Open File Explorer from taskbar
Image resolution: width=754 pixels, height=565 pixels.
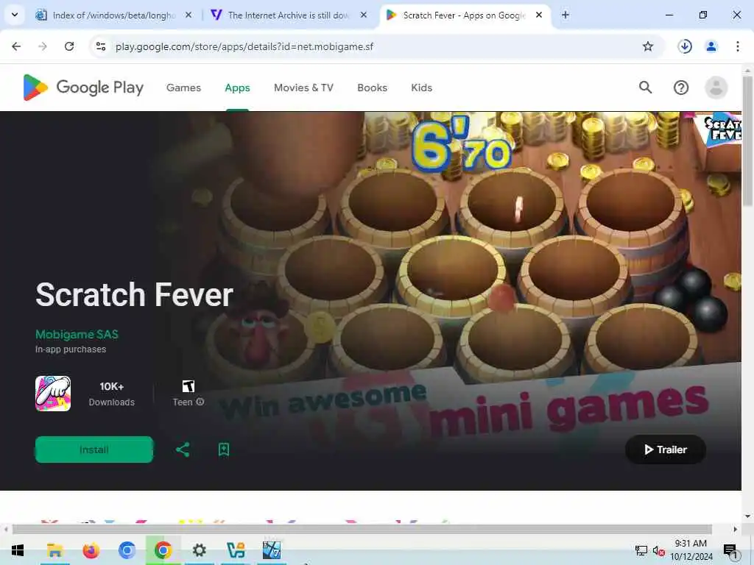[x=54, y=550]
